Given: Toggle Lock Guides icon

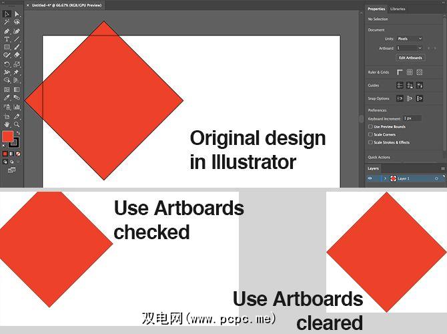Looking at the screenshot, I should 410,85.
